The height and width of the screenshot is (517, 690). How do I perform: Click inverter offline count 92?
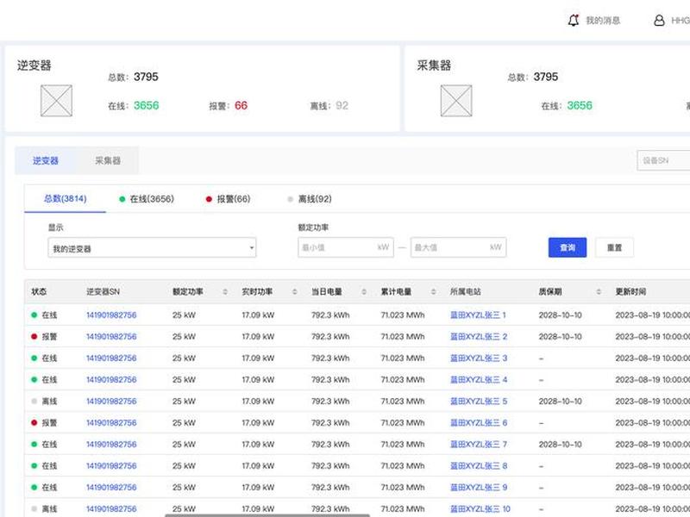coord(342,105)
